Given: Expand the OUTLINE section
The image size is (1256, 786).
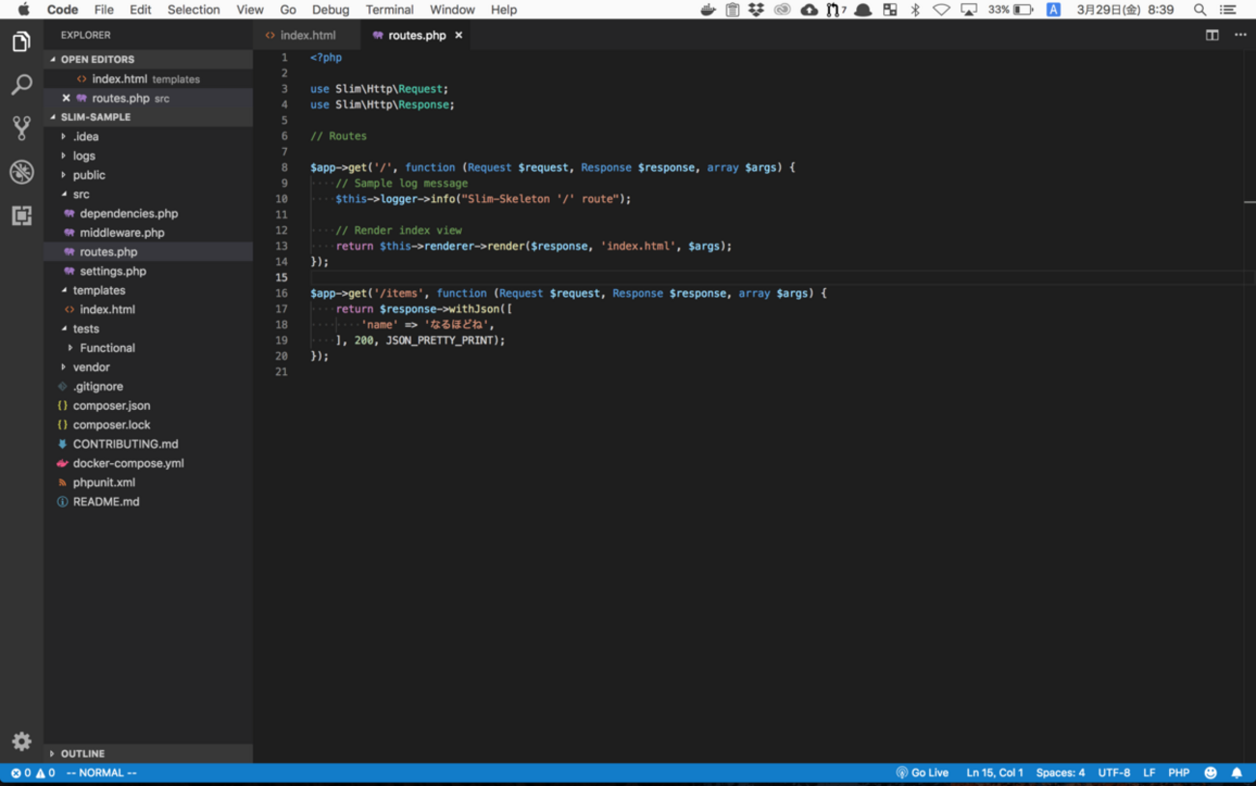Looking at the screenshot, I should click(x=82, y=753).
